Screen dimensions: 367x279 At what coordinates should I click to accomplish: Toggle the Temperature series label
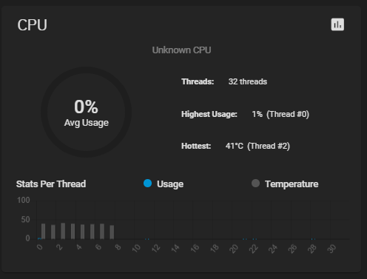(292, 184)
